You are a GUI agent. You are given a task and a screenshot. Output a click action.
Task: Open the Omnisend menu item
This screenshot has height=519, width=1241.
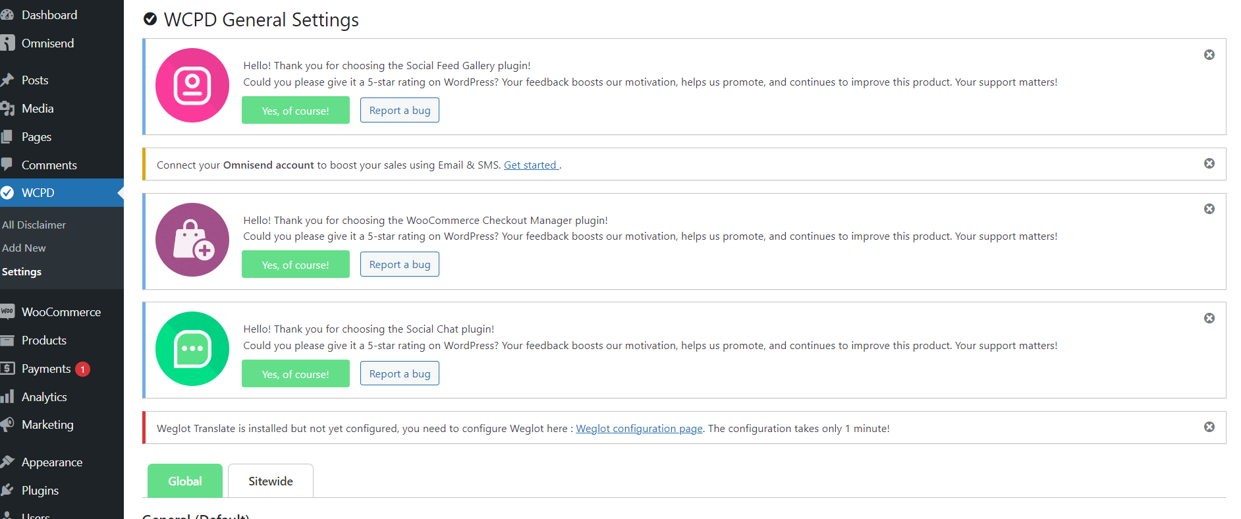47,43
